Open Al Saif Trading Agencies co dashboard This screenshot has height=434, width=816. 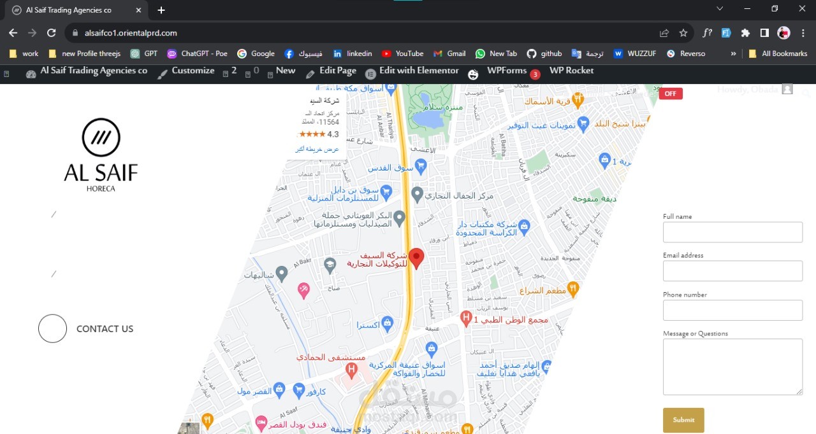click(x=87, y=71)
